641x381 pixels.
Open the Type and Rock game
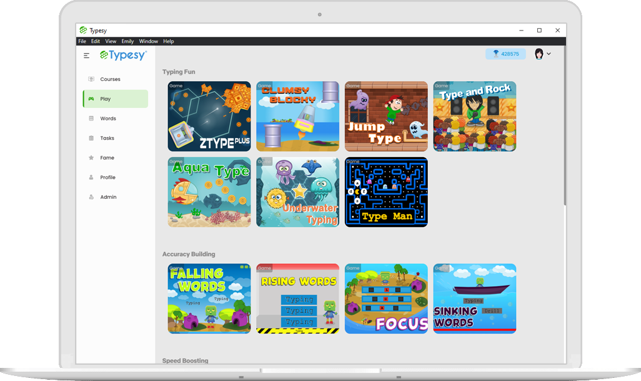tap(475, 116)
